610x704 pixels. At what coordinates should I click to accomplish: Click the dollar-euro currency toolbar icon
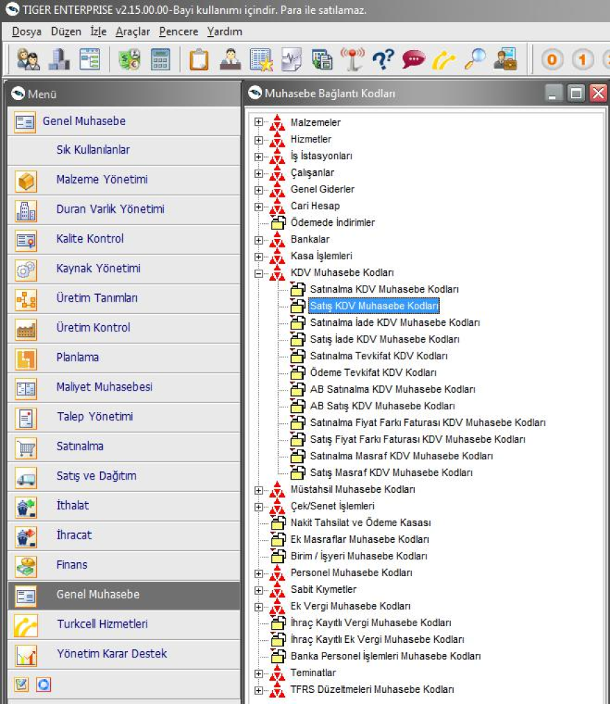pyautogui.click(x=129, y=59)
